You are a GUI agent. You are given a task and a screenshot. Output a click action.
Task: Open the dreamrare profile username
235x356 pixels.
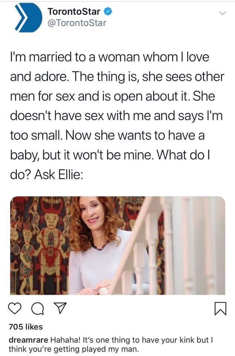[x=28, y=340]
